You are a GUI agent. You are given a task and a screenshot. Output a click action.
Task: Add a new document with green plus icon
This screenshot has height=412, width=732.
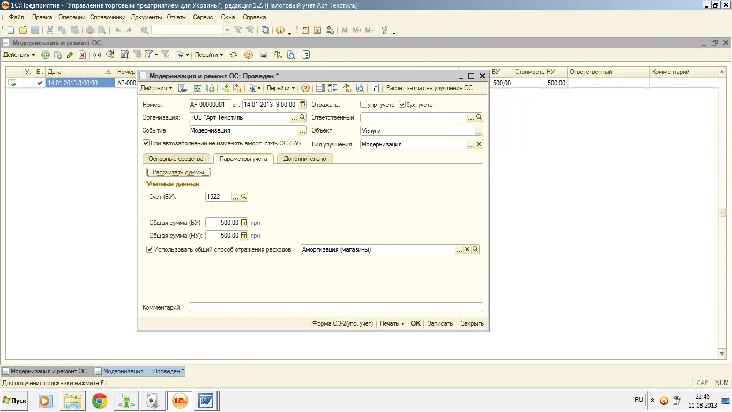[x=46, y=55]
